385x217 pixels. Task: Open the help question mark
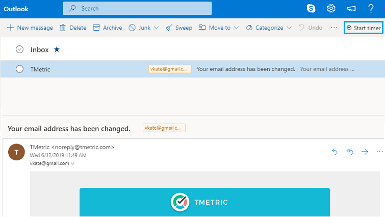(371, 8)
